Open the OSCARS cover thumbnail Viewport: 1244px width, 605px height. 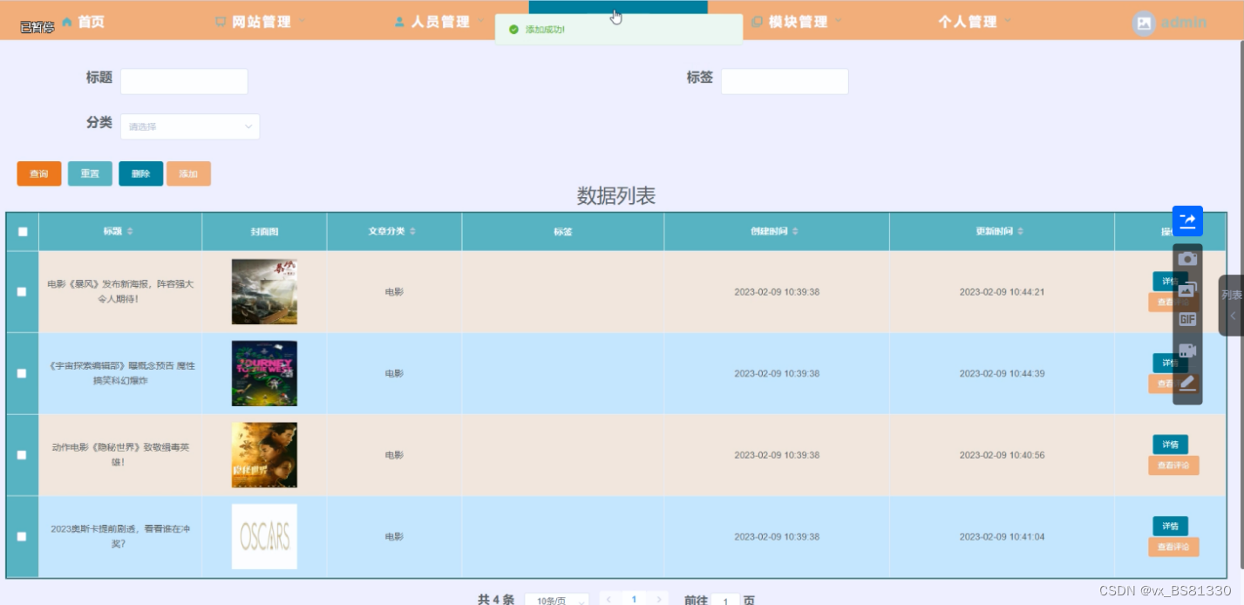pyautogui.click(x=264, y=536)
